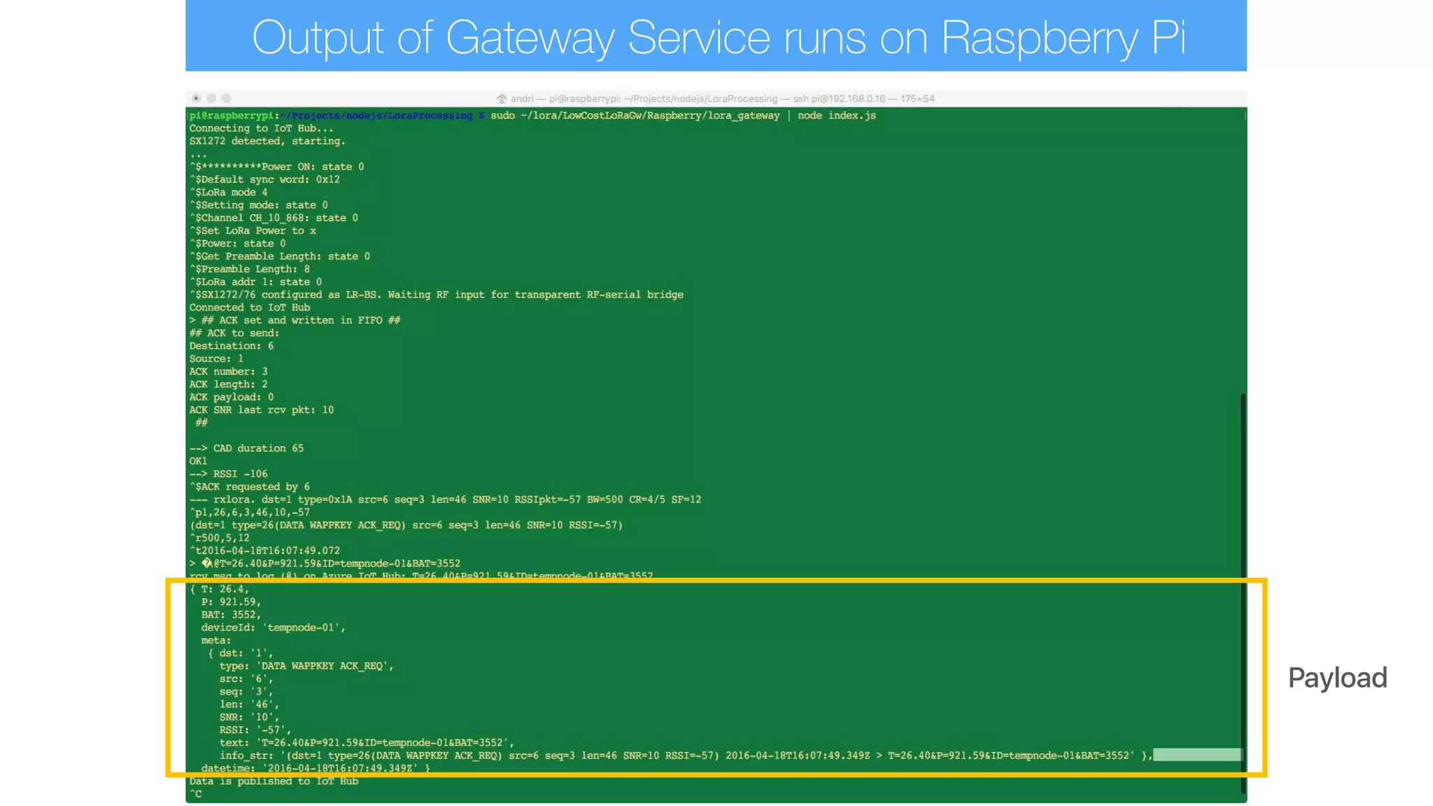
Task: Click the field SNR: '10'
Action: [x=249, y=717]
